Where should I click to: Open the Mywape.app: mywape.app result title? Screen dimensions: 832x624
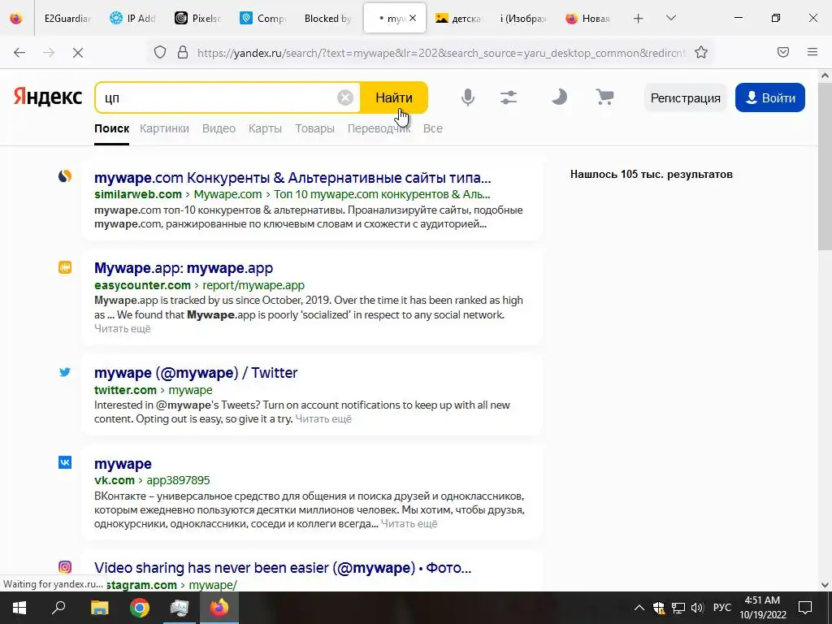tap(184, 268)
